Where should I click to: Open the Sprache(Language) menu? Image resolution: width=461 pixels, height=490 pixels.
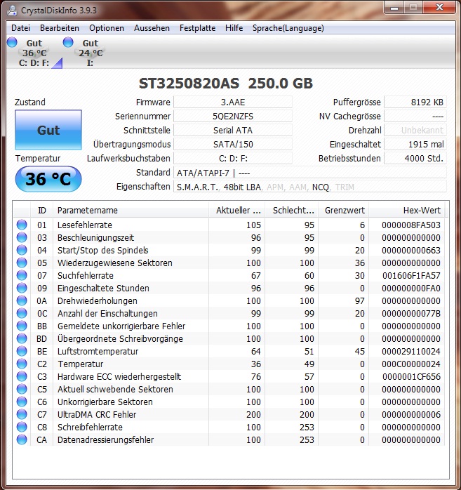point(288,28)
